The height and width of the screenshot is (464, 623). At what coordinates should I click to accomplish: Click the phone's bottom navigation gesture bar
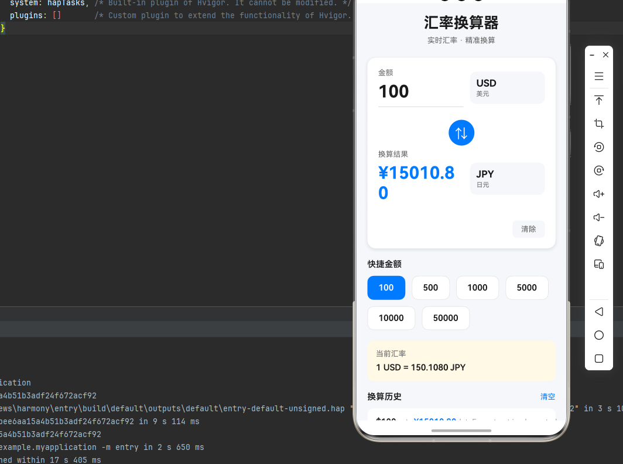point(461,431)
